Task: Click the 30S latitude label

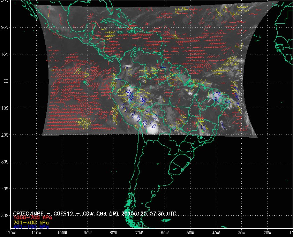Action: click(x=5, y=162)
